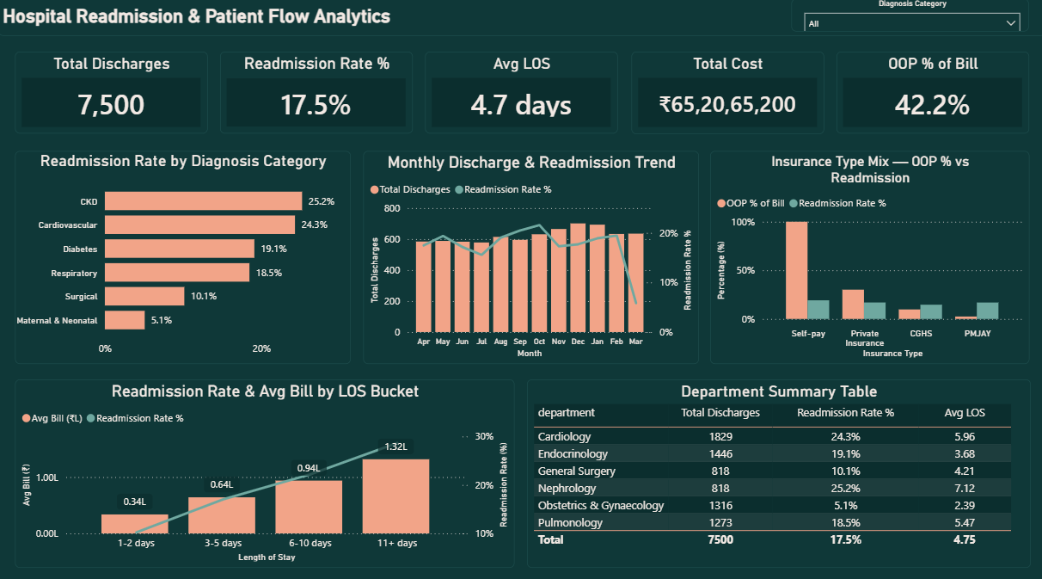
Task: Click the Readmission Rate % legend swatch in the insurance chart
Action: coord(794,203)
